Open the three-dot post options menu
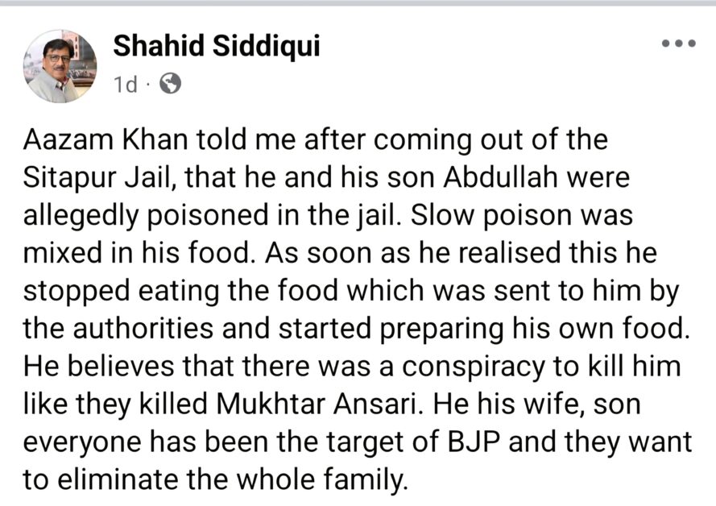The height and width of the screenshot is (506, 716). (679, 44)
